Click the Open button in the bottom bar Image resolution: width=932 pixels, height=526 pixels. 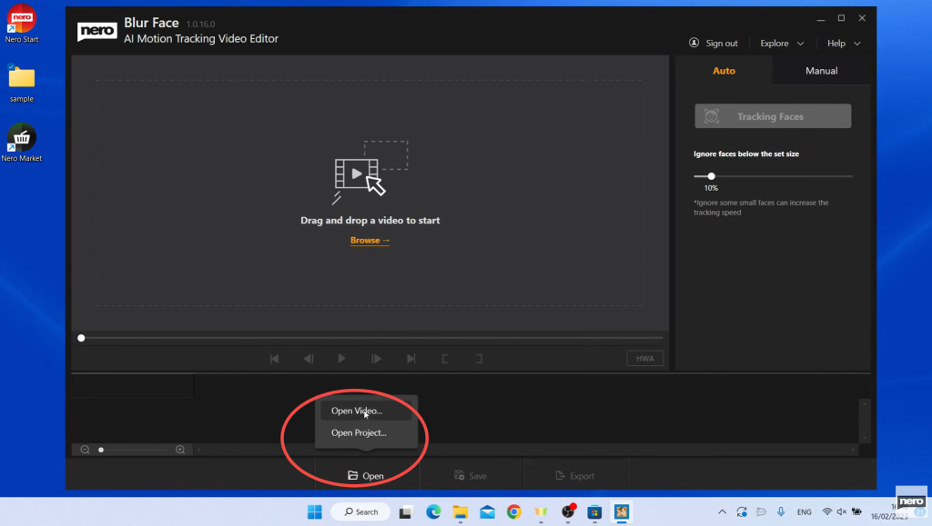click(366, 476)
